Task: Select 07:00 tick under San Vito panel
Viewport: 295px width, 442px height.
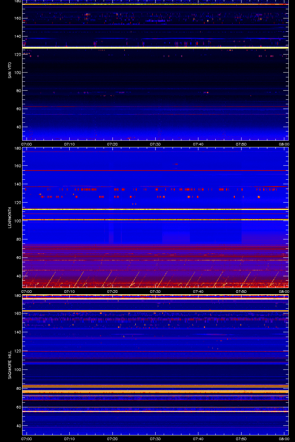Action: 27,144
